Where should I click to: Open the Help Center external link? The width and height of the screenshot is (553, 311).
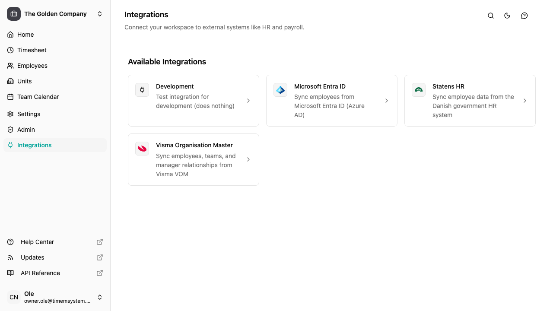pyautogui.click(x=37, y=242)
